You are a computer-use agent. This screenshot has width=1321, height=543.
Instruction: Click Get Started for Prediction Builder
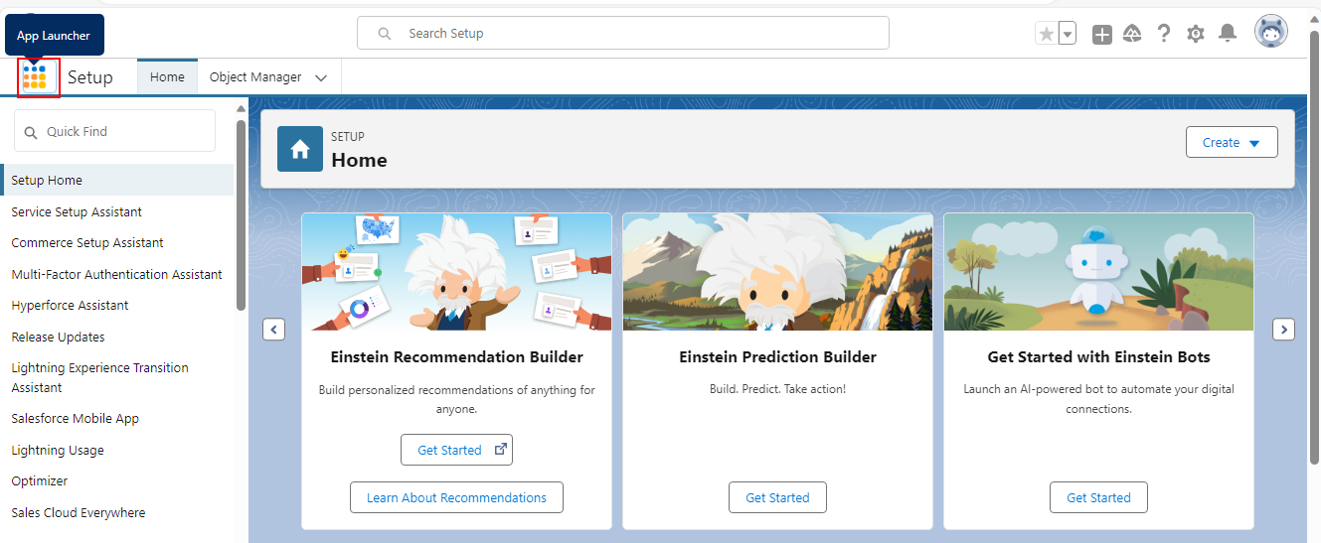tap(777, 497)
